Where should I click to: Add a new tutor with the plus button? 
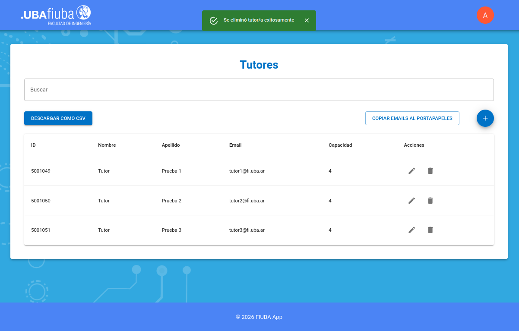point(485,118)
